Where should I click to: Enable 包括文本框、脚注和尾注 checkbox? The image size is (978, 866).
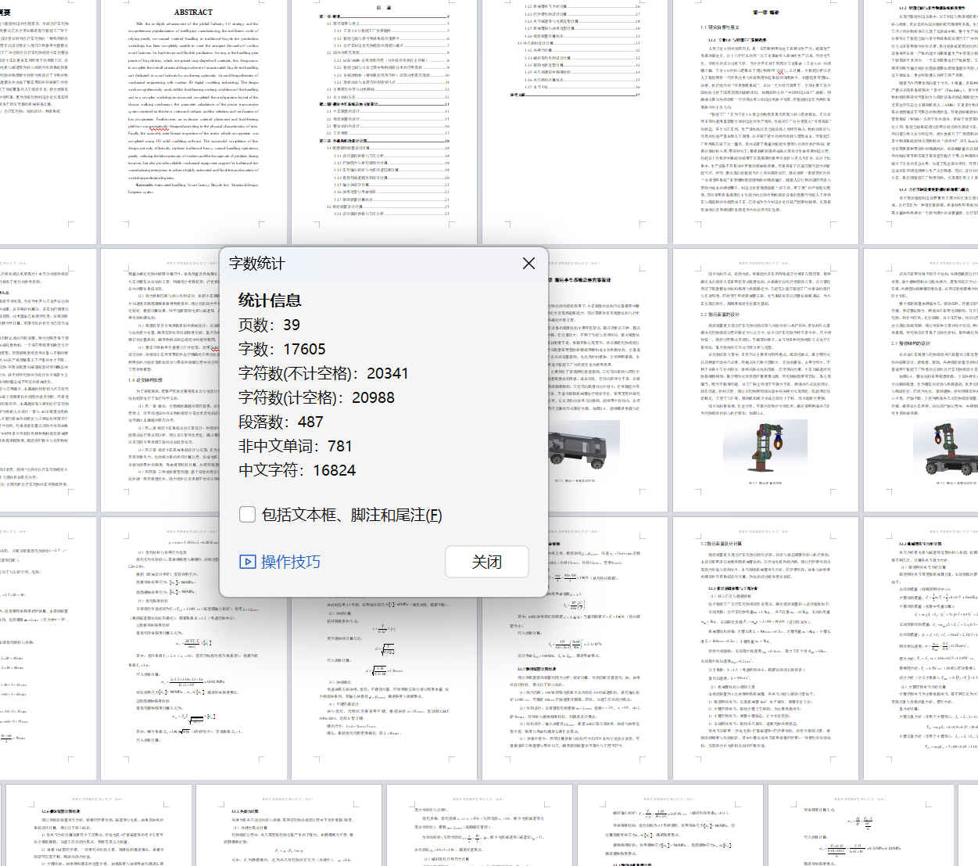click(248, 515)
